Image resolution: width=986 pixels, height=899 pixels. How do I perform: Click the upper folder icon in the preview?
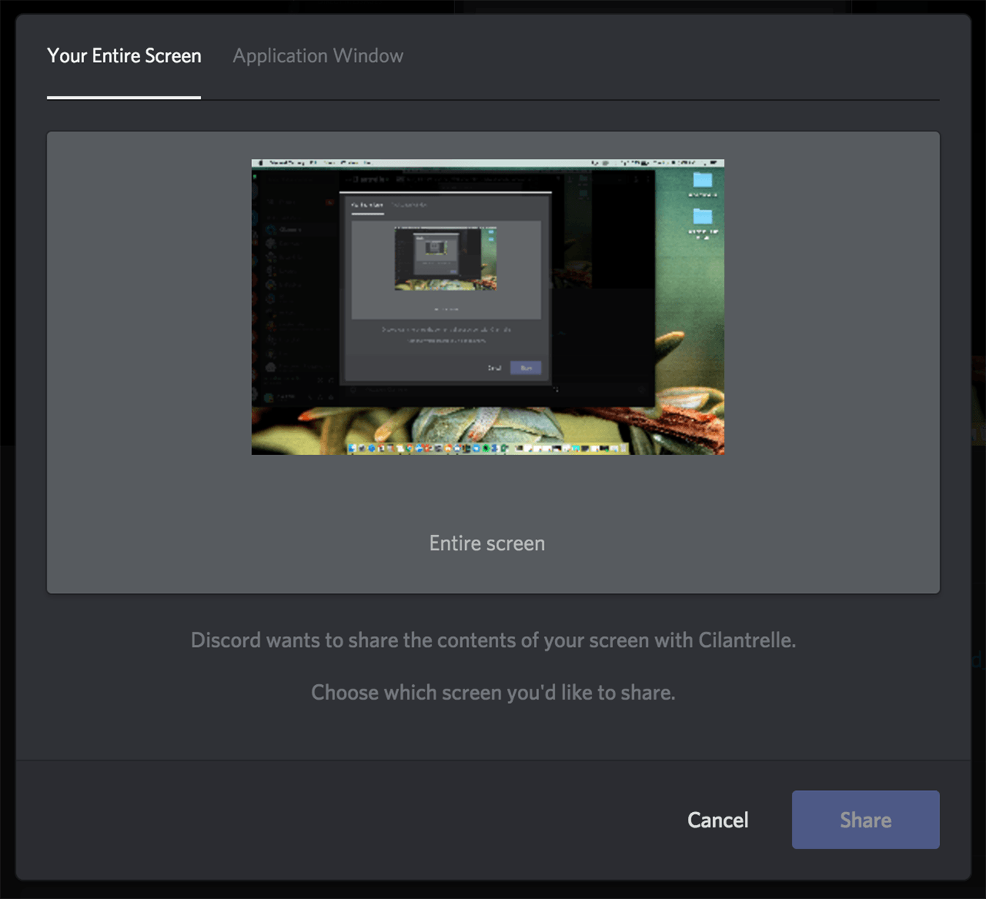point(703,180)
